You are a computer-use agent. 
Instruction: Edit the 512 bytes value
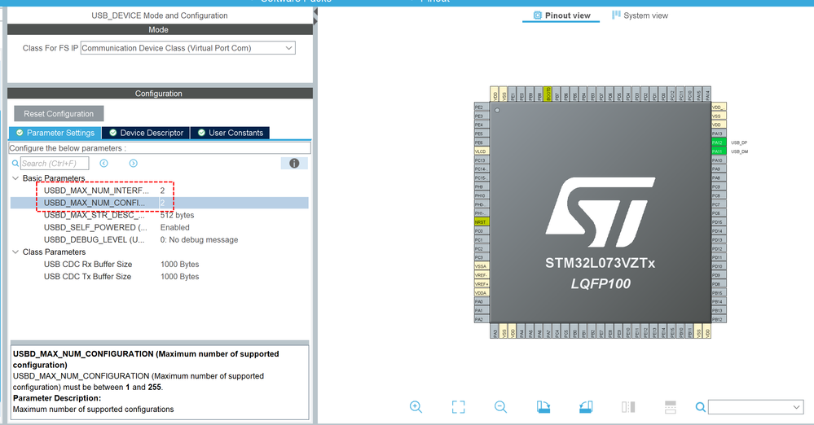177,215
